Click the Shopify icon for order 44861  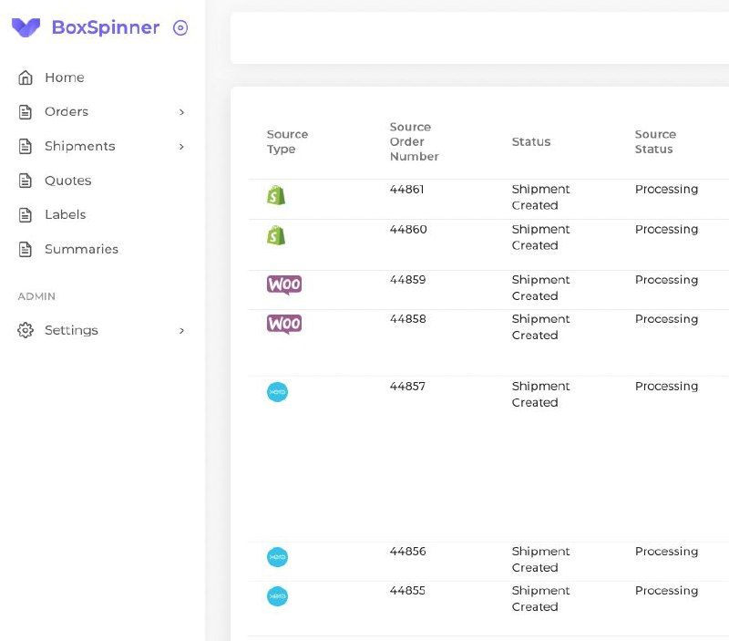pos(276,195)
